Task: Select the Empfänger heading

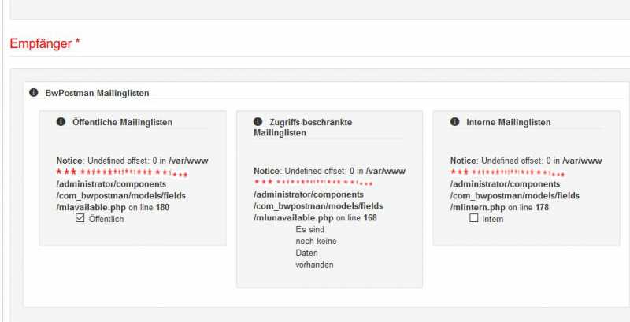Action: point(40,44)
